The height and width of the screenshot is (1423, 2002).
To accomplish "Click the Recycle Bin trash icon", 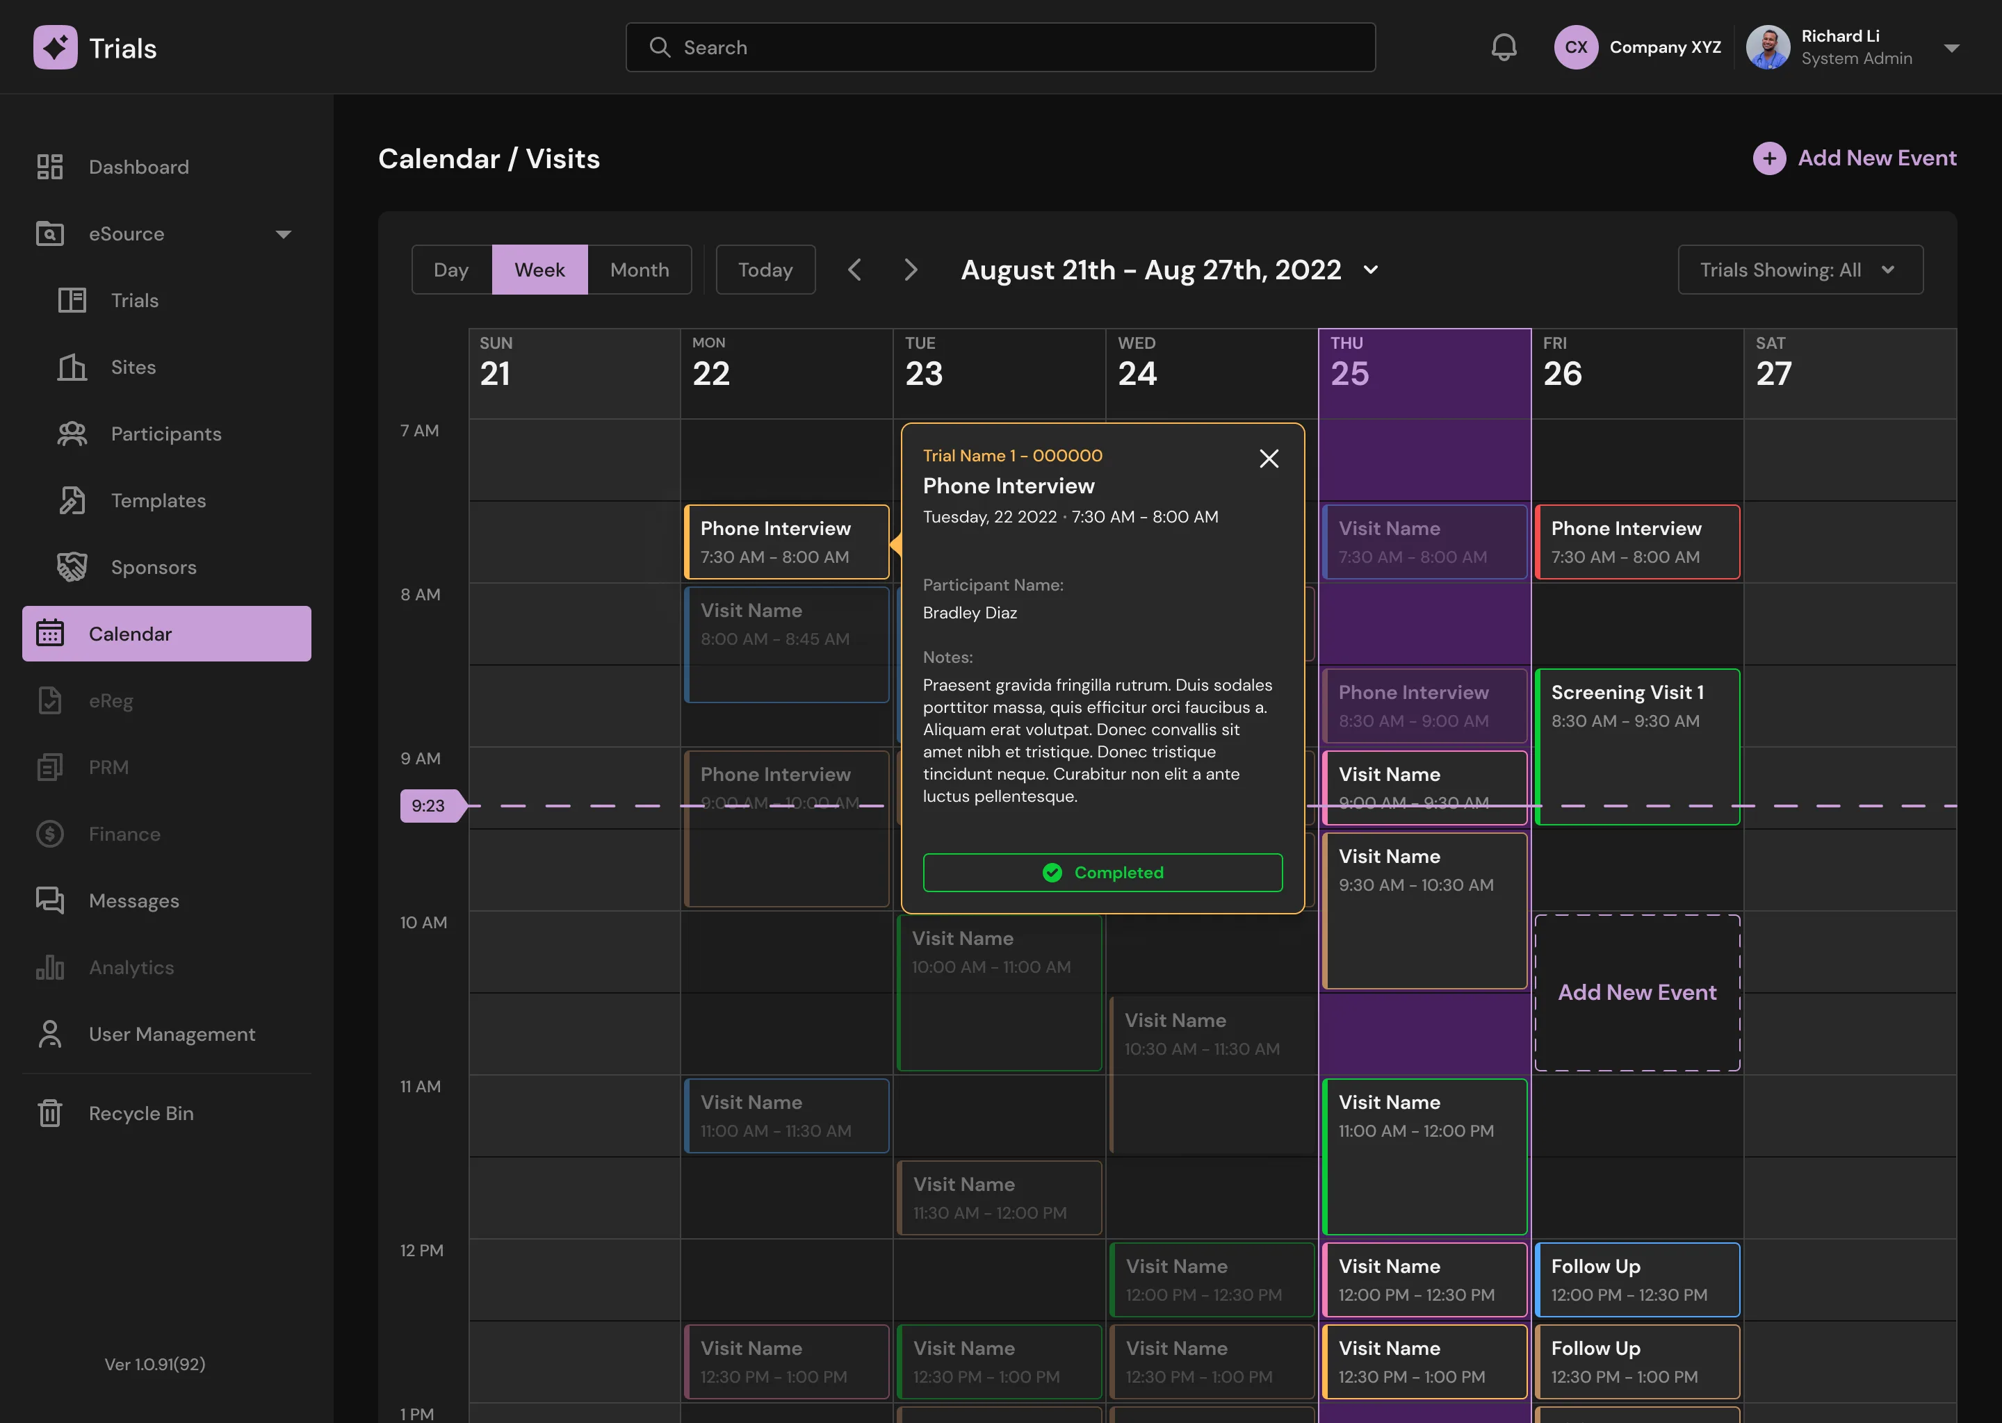I will (x=50, y=1113).
